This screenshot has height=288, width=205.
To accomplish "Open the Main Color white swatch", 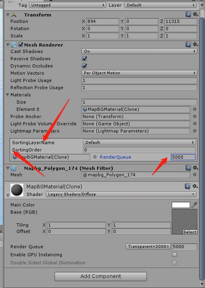I will [x=181, y=205].
